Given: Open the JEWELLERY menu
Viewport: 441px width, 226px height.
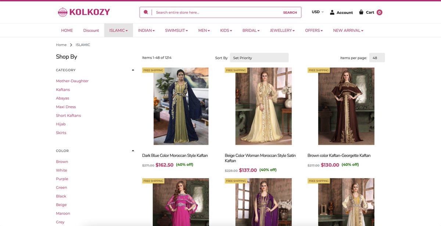Looking at the screenshot, I should [282, 31].
